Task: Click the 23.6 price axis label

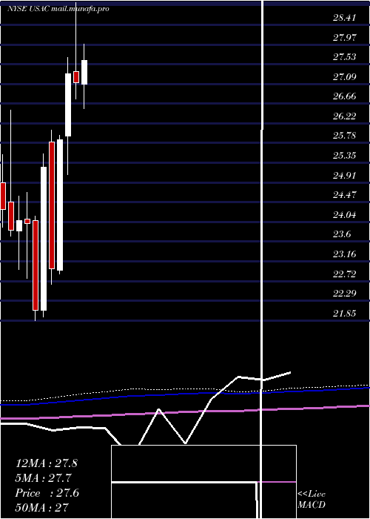Action: pyautogui.click(x=342, y=234)
